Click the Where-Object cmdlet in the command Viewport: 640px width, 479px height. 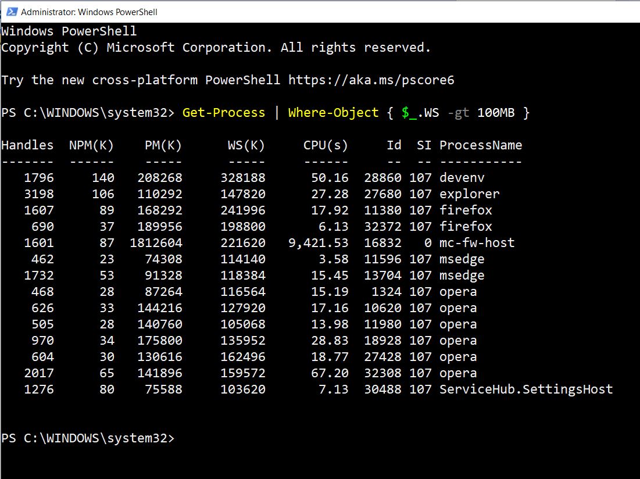[x=333, y=113]
